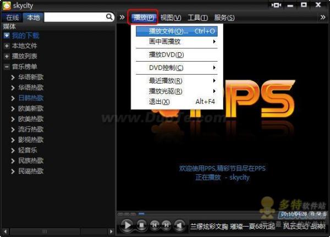
Task: Expand the 本地文件 node
Action: click(x=7, y=46)
